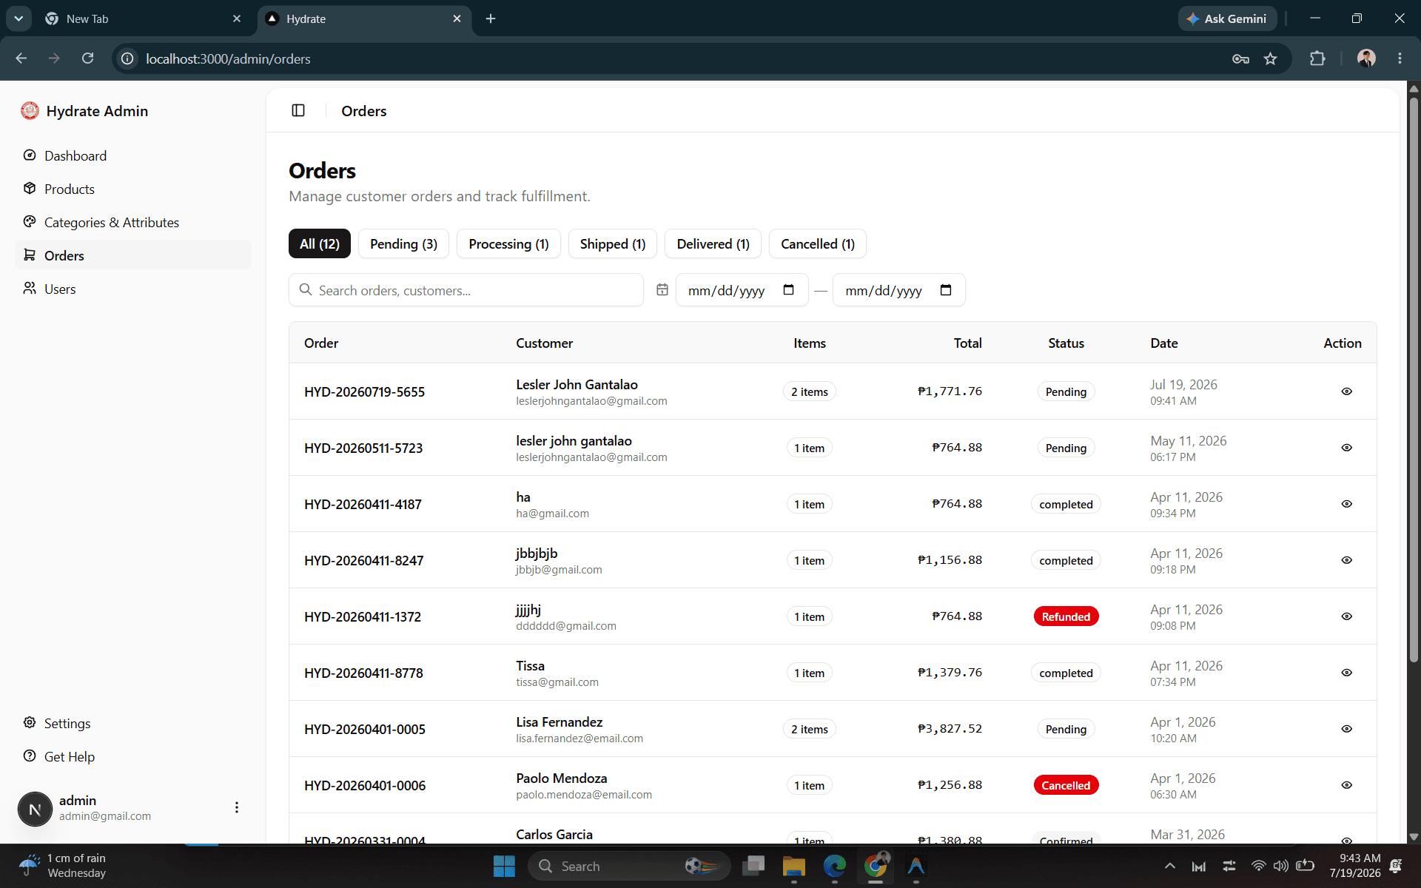Open the start date calendar picker
Image resolution: width=1421 pixels, height=888 pixels.
pos(788,290)
